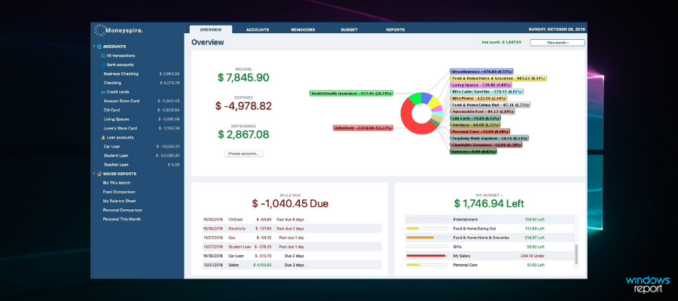Click the Choose accounts button
This screenshot has width=678, height=301.
[243, 154]
